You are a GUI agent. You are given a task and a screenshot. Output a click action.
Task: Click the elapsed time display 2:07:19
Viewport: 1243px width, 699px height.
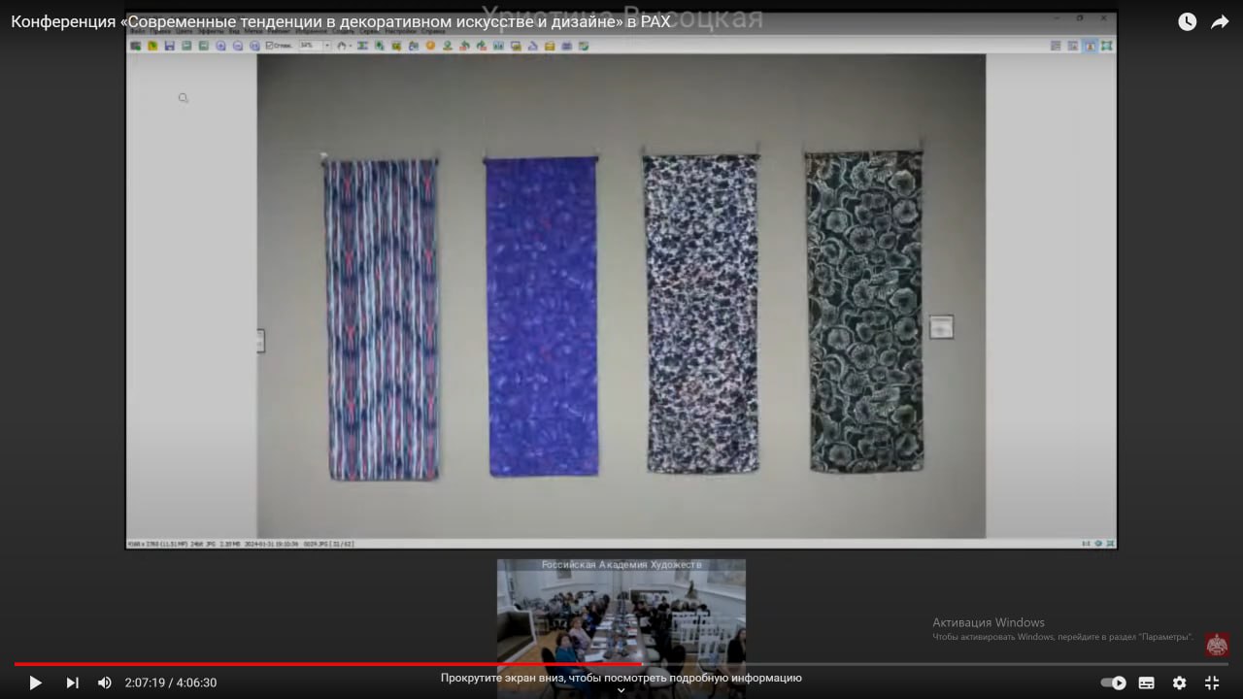[x=144, y=682]
